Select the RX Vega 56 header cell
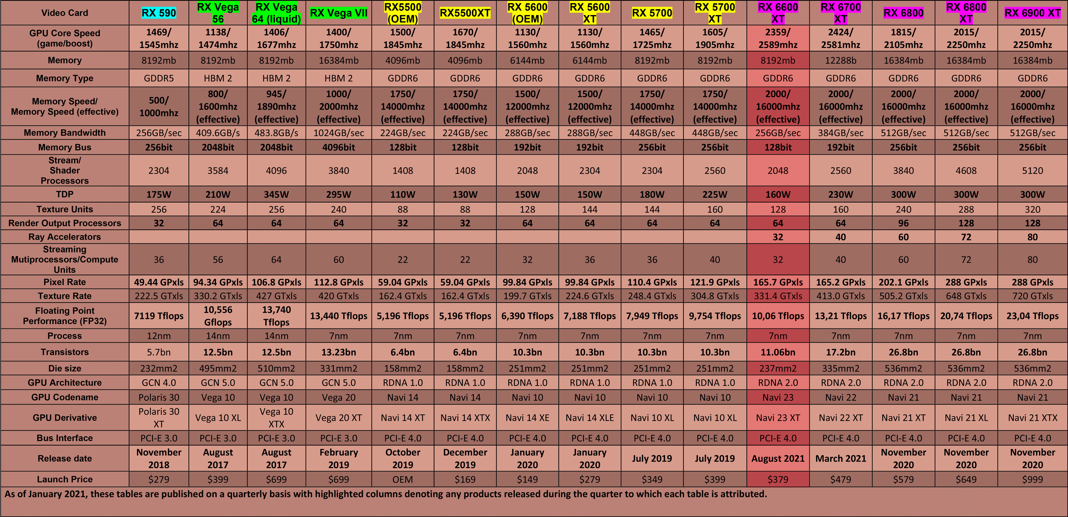Viewport: 1068px width, 517px height. [x=218, y=13]
